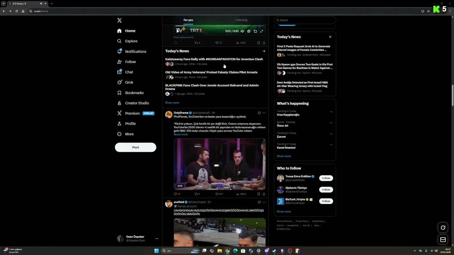
Task: Like the TRT1 video post with 77 likes
Action: (218, 43)
